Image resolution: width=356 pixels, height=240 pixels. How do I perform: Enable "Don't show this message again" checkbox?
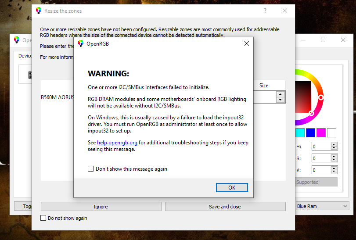click(x=90, y=169)
